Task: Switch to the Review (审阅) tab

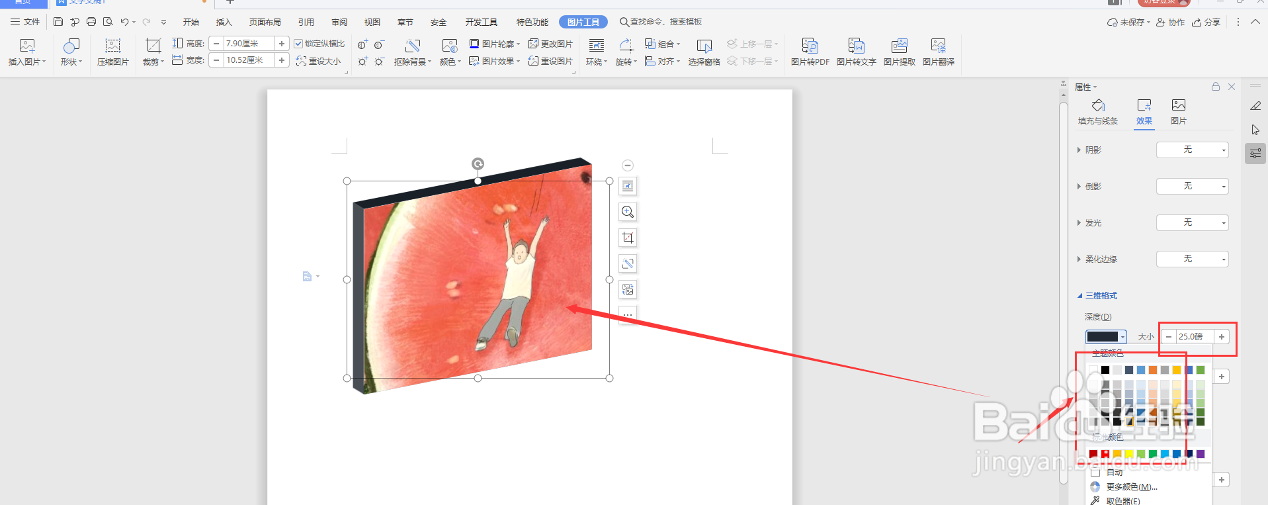Action: (339, 22)
